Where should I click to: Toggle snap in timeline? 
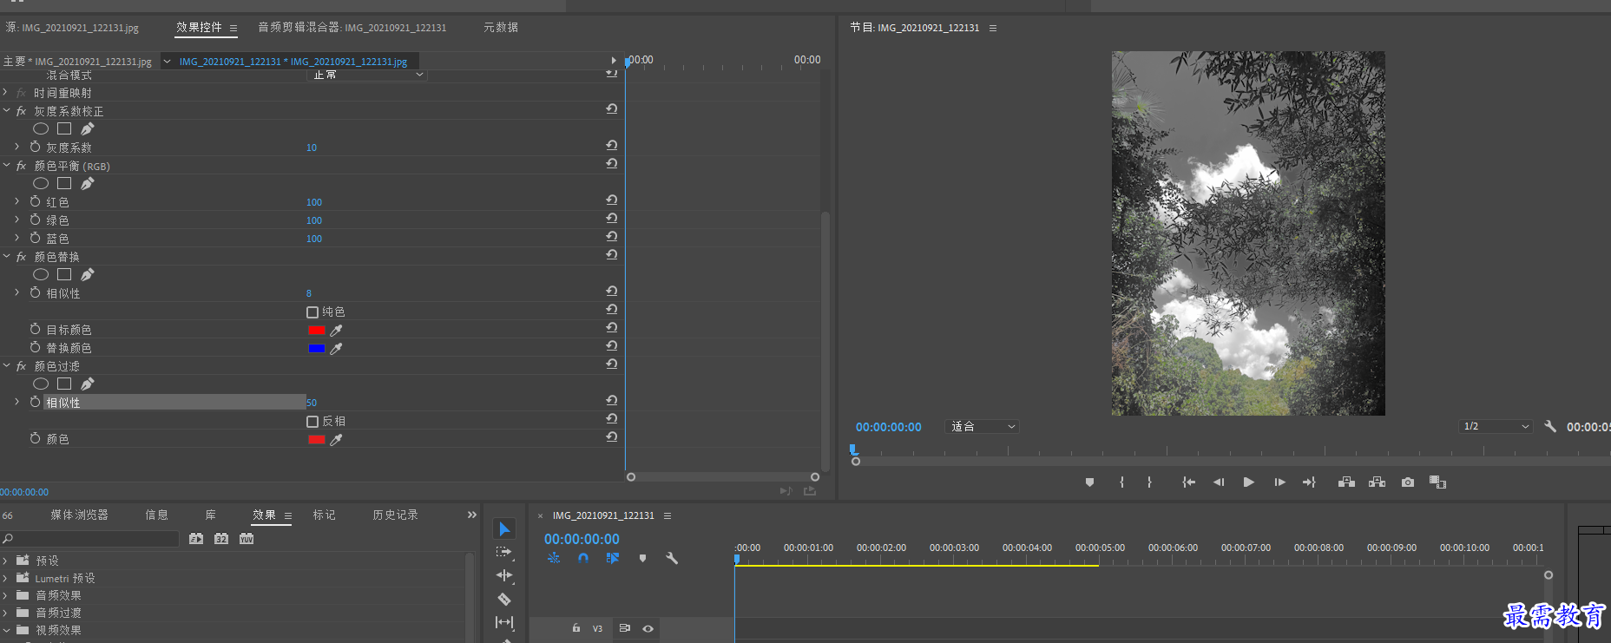pos(583,558)
